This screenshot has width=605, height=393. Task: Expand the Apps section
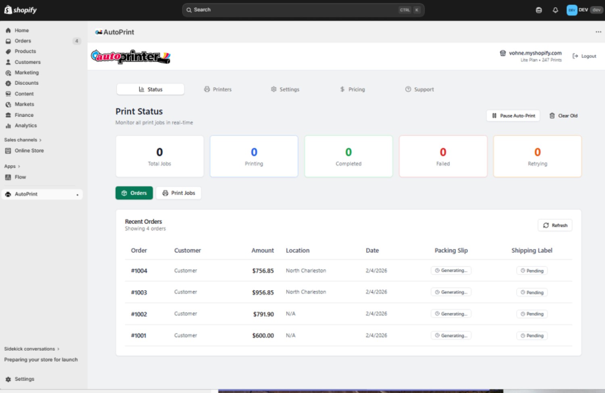pyautogui.click(x=12, y=166)
